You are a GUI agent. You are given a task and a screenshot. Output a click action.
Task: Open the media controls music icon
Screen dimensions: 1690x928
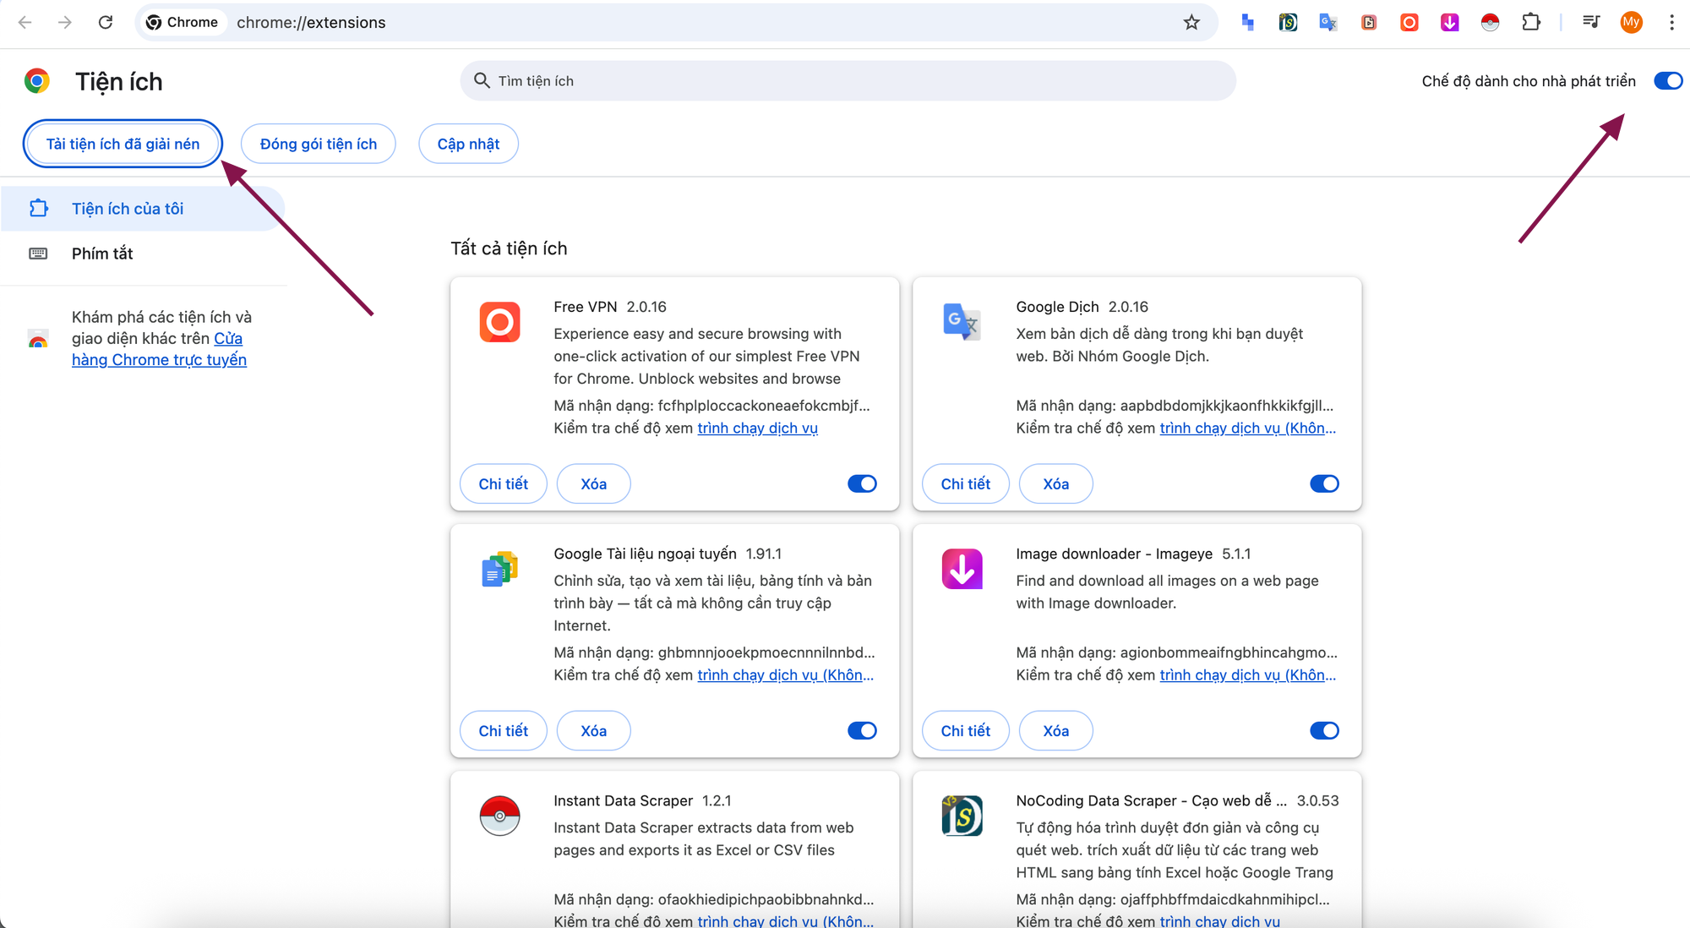[x=1591, y=23]
